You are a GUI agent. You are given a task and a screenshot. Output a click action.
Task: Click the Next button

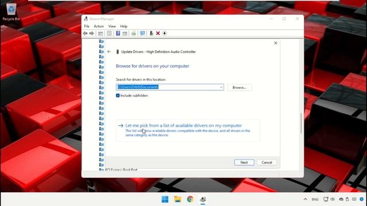244,163
